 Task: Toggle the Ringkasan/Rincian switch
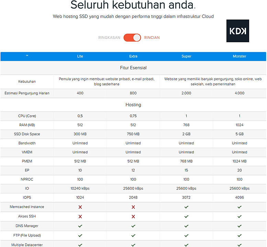click(x=132, y=38)
